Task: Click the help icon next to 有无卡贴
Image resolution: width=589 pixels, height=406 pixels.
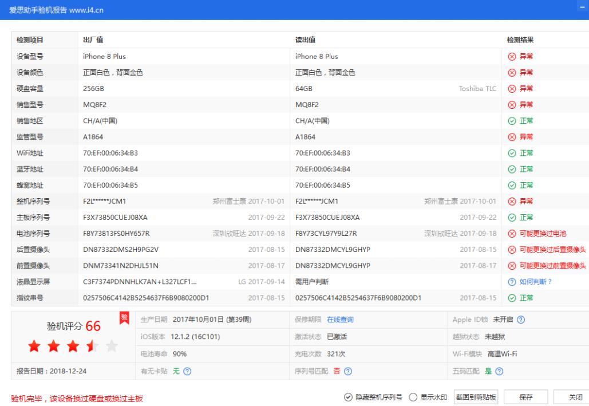Action: [187, 371]
